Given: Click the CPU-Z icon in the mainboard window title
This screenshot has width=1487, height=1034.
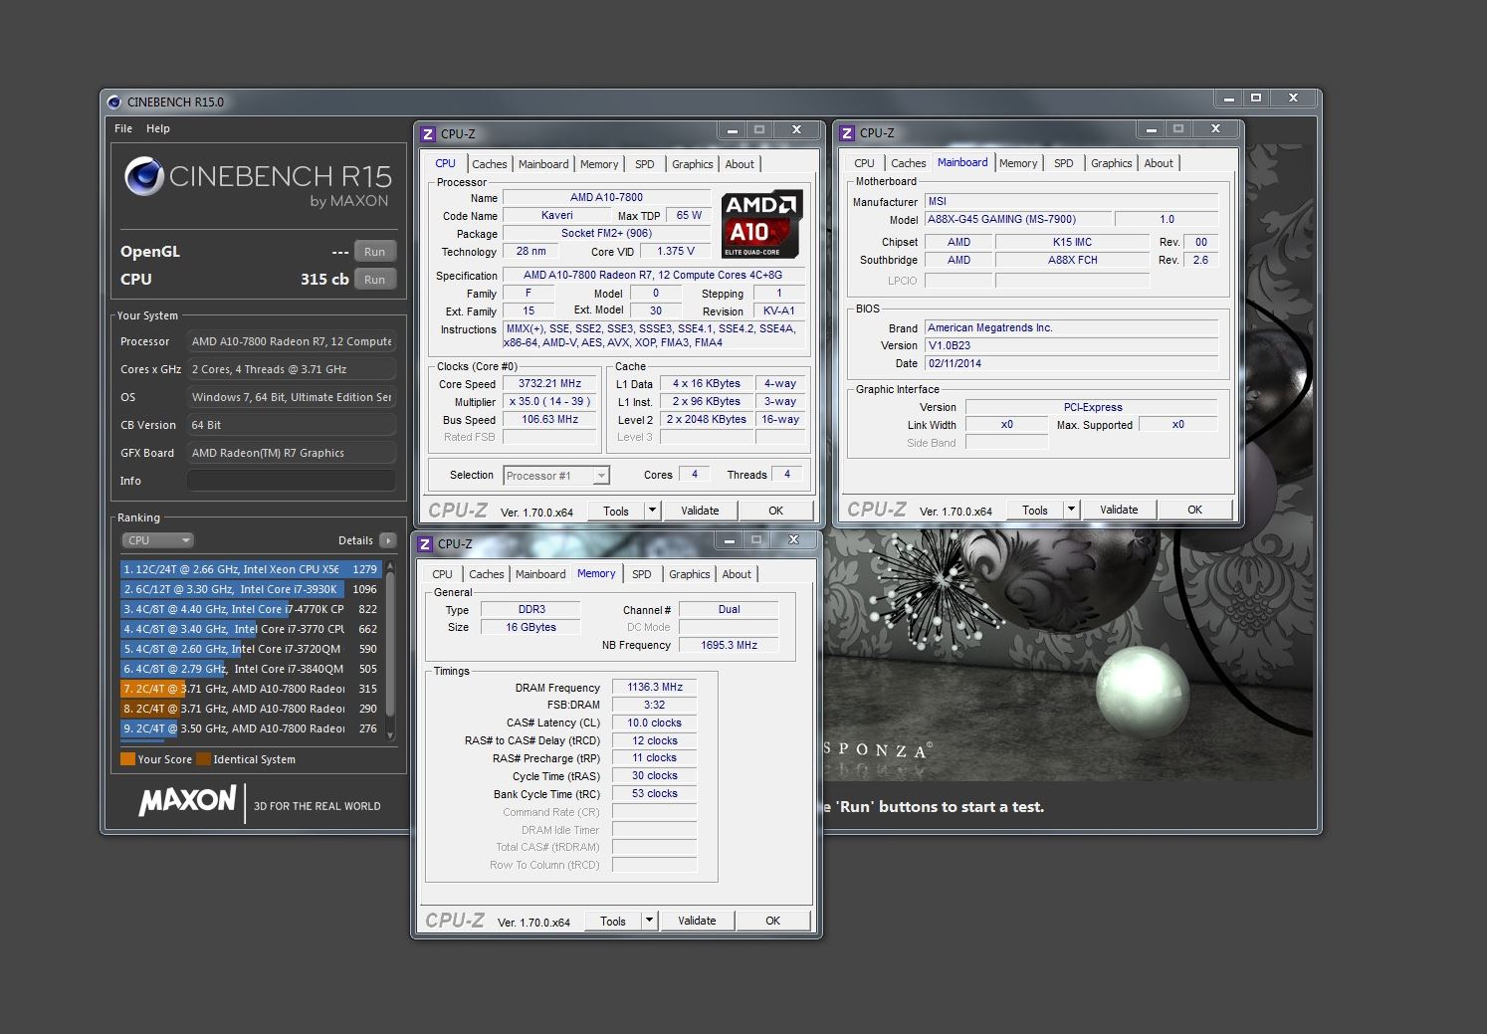Looking at the screenshot, I should pos(847,132).
